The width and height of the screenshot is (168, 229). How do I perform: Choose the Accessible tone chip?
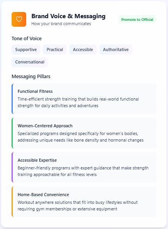pyautogui.click(x=83, y=50)
